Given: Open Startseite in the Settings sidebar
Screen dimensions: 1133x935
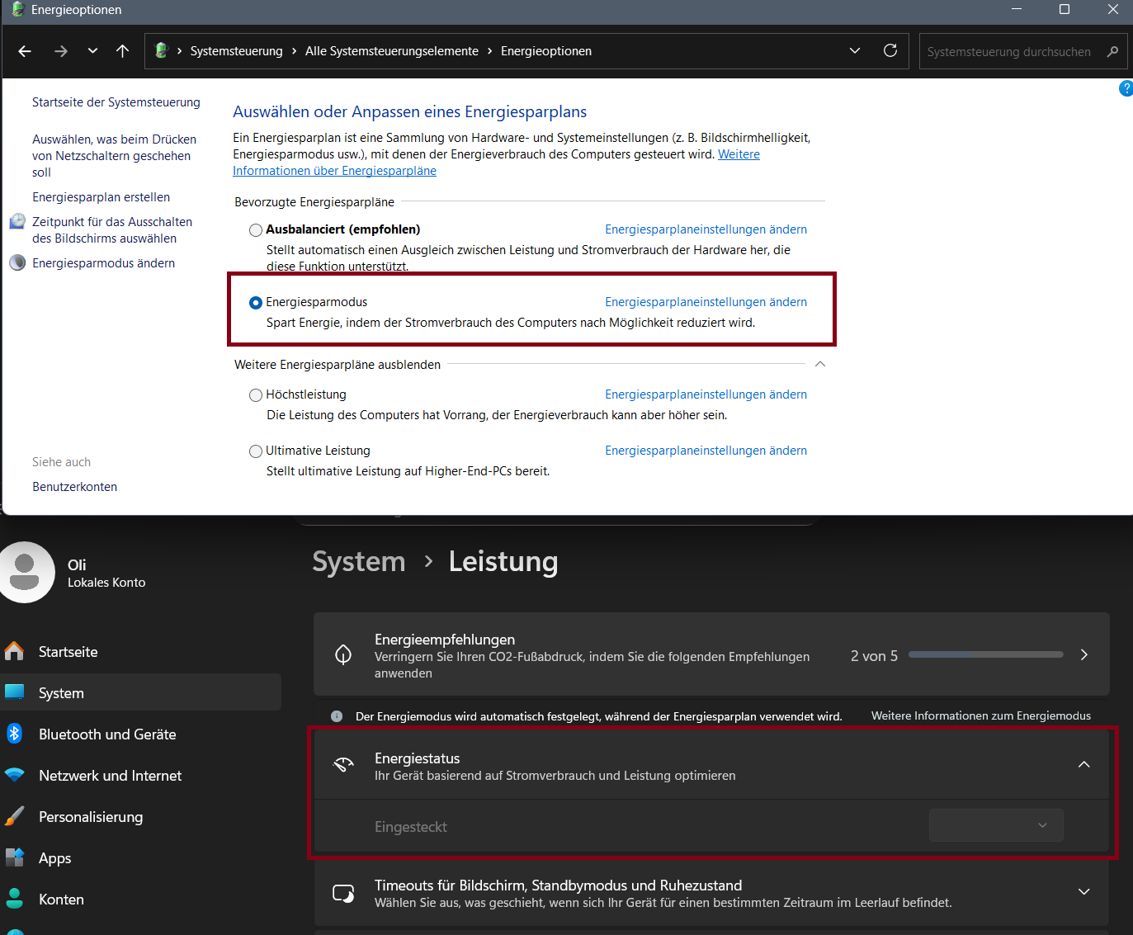Looking at the screenshot, I should pyautogui.click(x=68, y=652).
